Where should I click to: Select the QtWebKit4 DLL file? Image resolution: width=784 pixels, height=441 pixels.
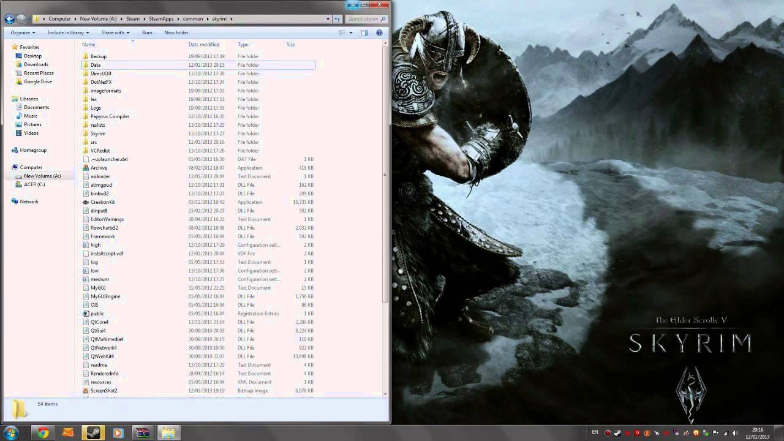point(102,356)
